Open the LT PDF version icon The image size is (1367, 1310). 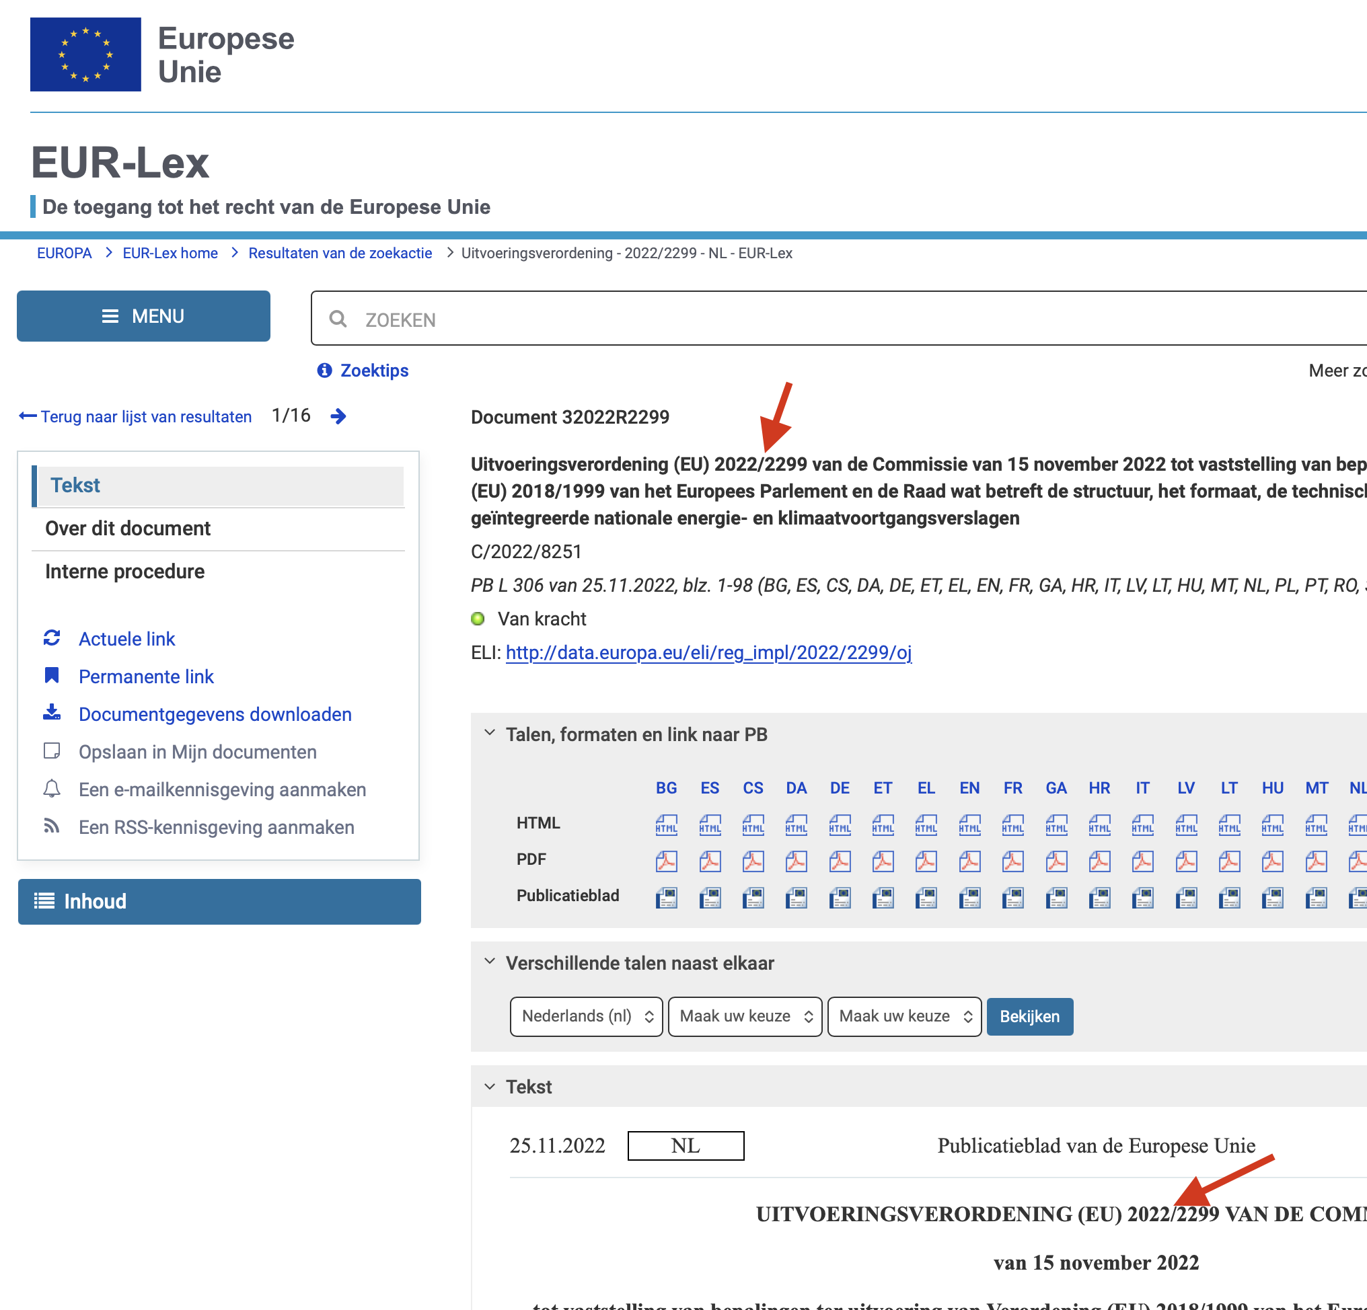tap(1229, 861)
